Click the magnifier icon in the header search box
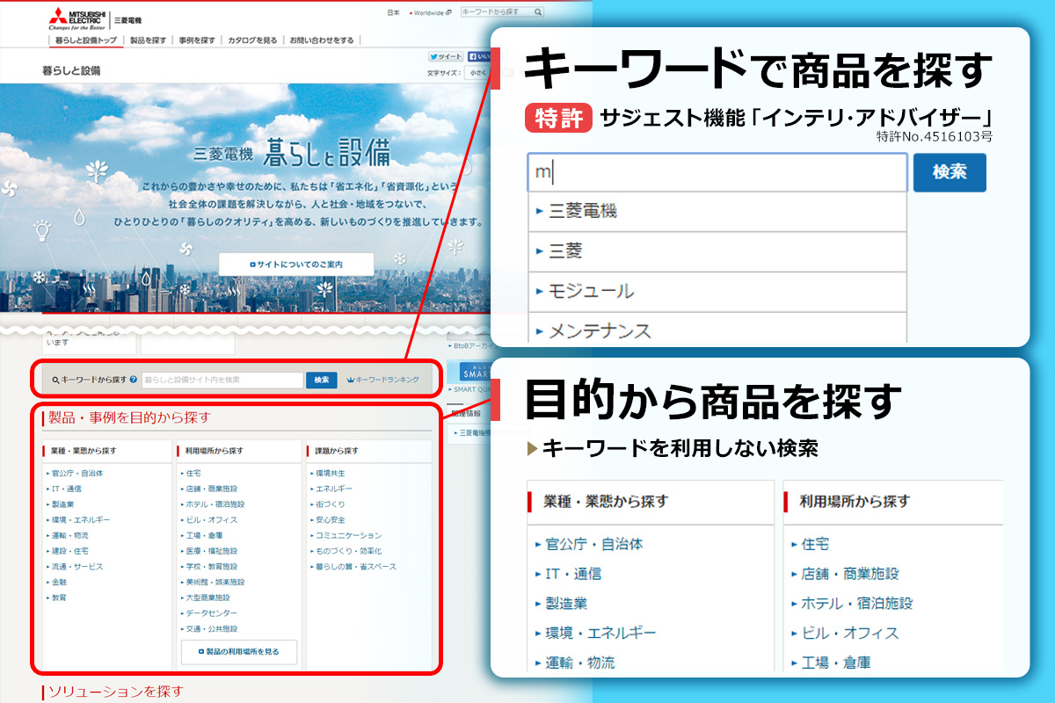The height and width of the screenshot is (703, 1055). pyautogui.click(x=537, y=12)
